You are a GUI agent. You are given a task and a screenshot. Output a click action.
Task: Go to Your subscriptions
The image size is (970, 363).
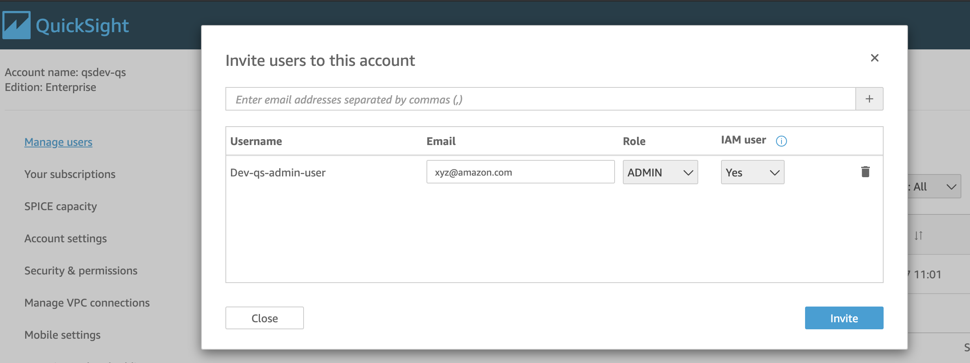[70, 174]
